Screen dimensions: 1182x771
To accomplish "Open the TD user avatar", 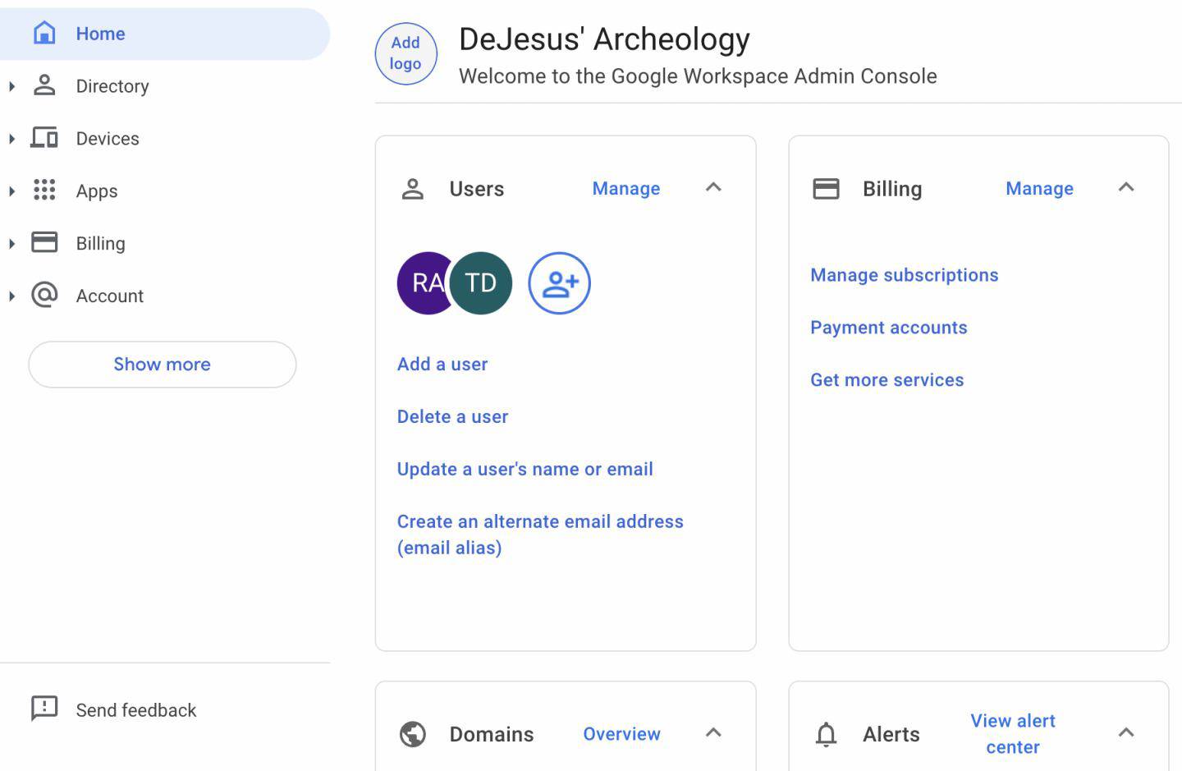I will coord(481,282).
